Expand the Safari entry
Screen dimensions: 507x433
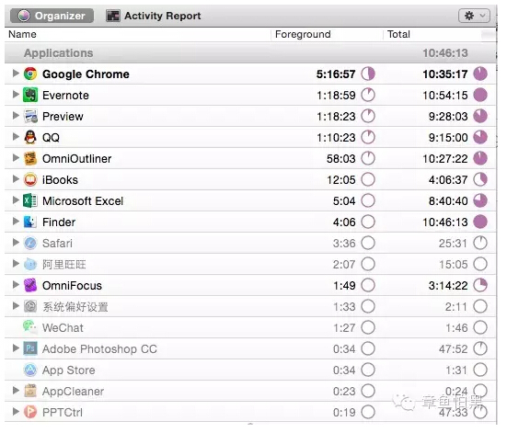(x=16, y=243)
